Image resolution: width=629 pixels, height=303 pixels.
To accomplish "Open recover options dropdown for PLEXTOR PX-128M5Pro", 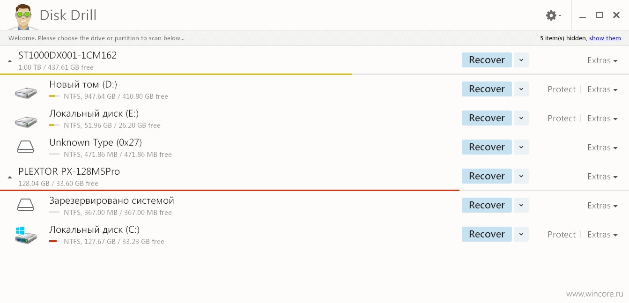I will pos(521,176).
